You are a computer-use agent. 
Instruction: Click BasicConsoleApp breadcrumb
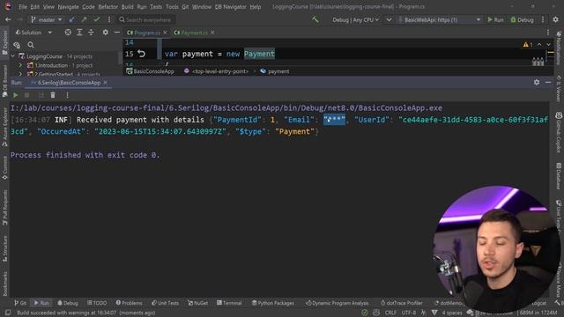[x=150, y=71]
